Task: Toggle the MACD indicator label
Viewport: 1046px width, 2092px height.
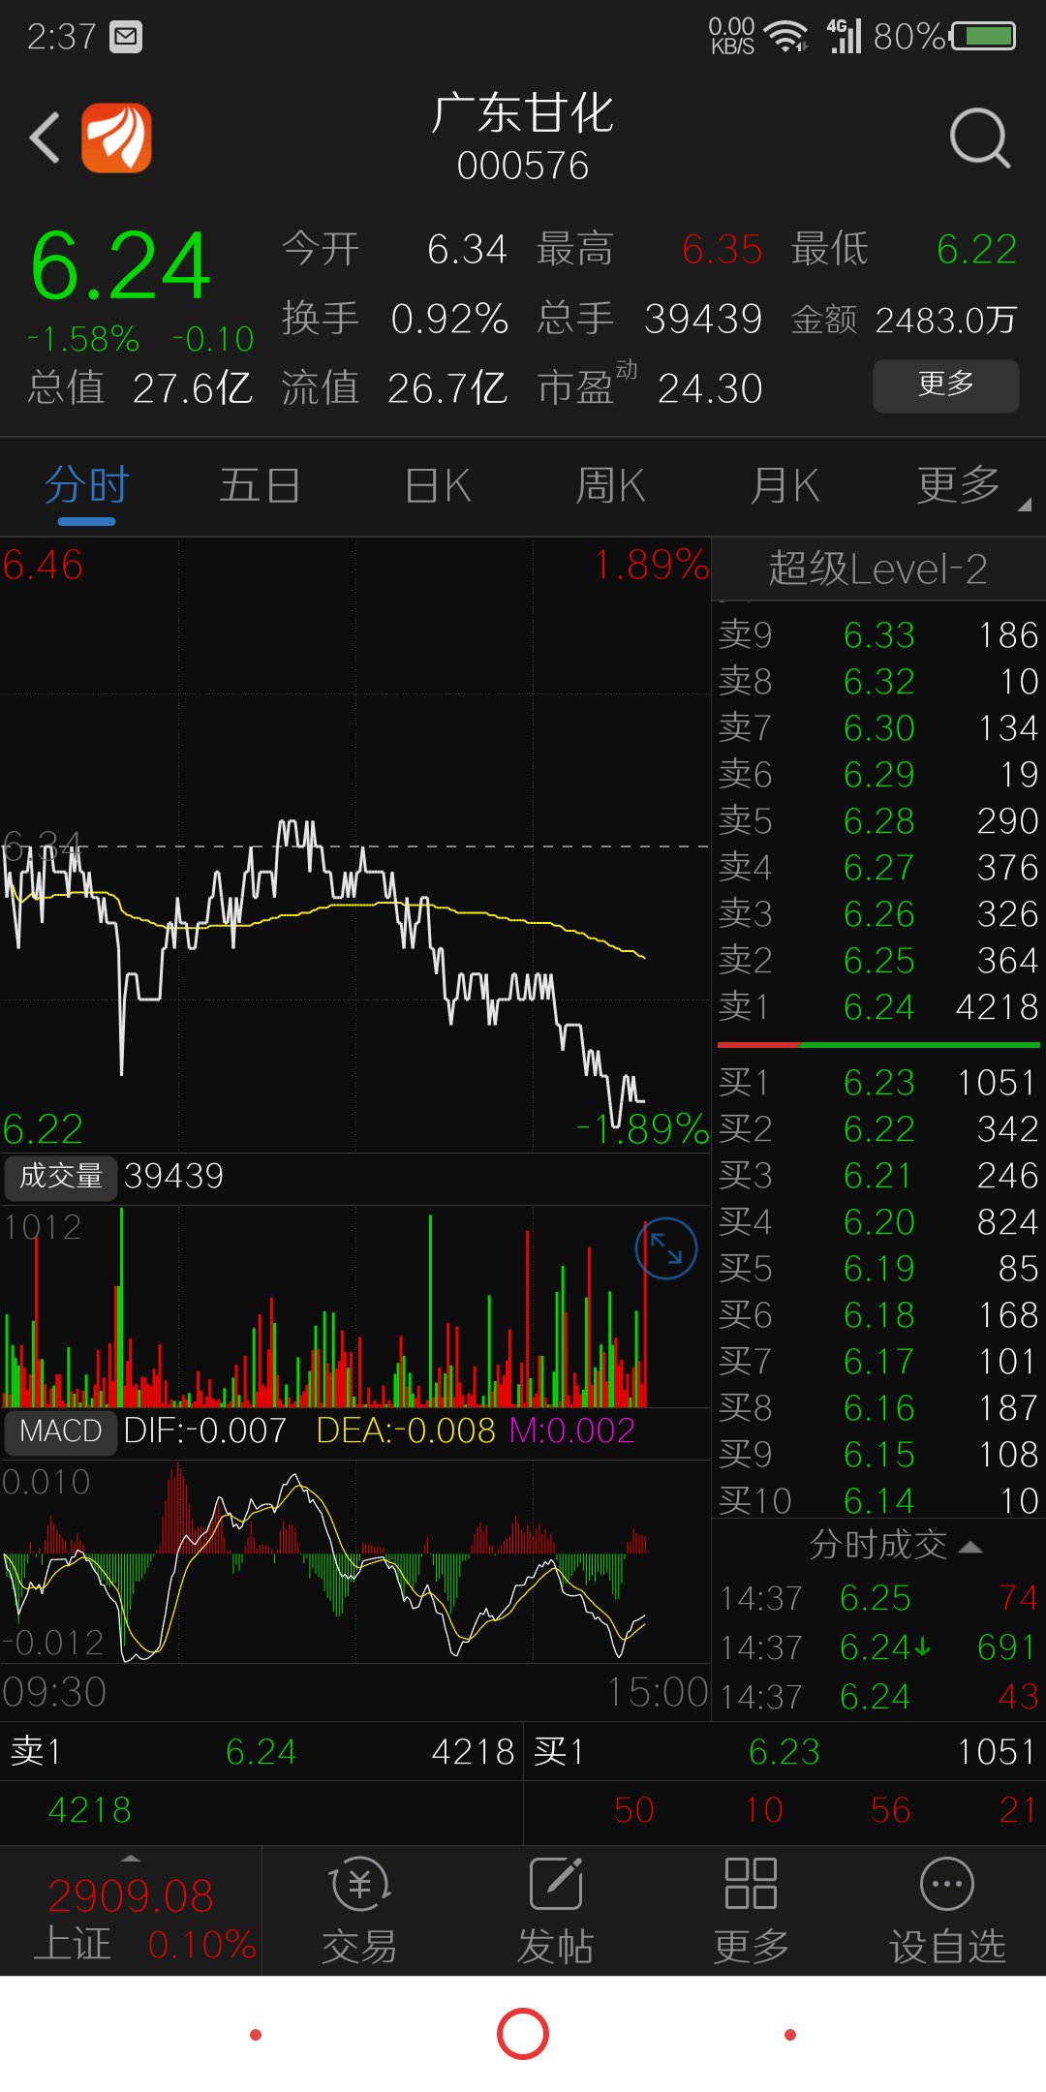Action: pos(60,1431)
